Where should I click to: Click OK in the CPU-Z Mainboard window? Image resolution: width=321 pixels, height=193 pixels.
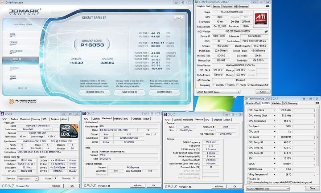(x=154, y=185)
